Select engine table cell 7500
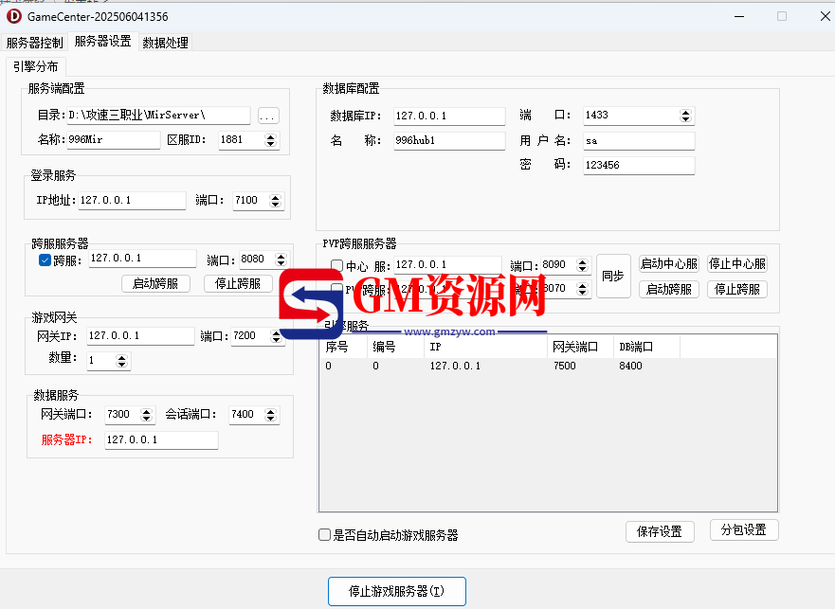835x609 pixels. [x=565, y=367]
